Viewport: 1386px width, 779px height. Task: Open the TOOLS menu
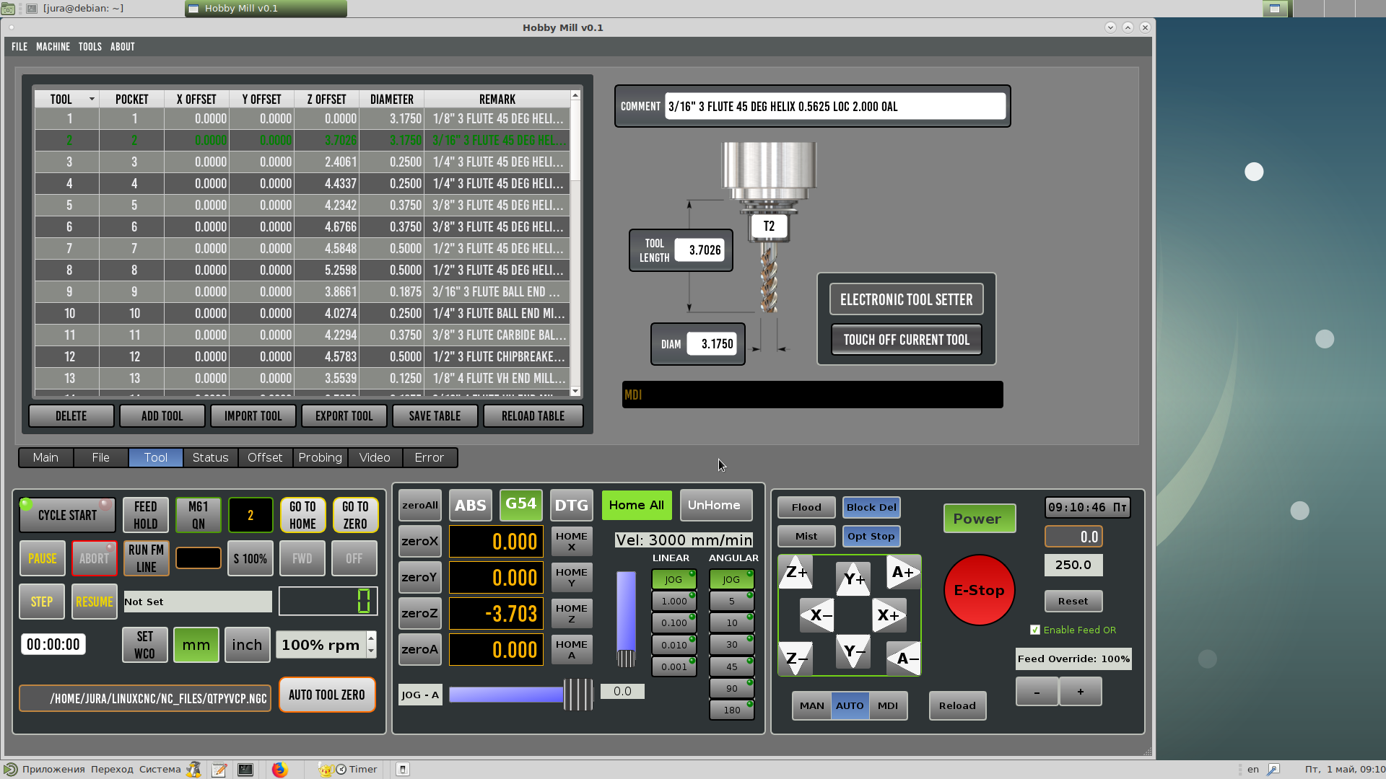[90, 47]
